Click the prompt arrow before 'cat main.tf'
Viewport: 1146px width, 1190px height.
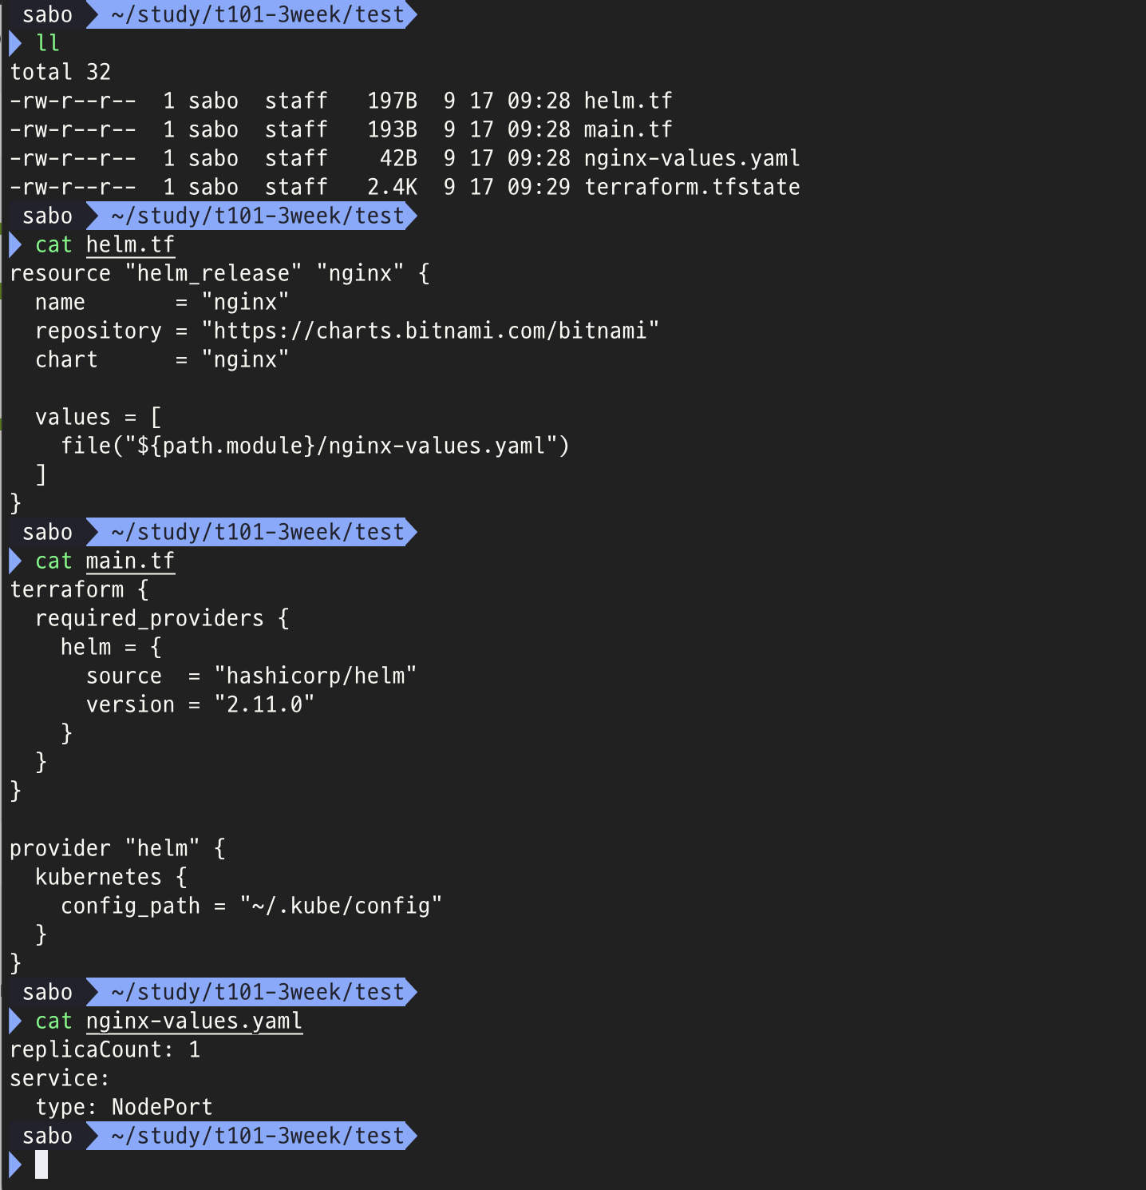15,561
